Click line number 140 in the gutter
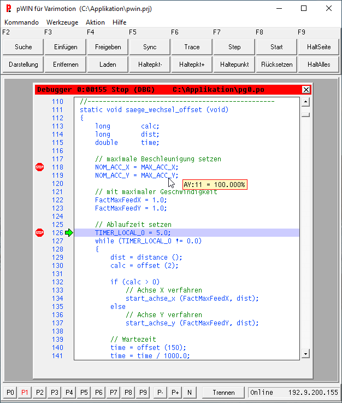342x403 pixels. [x=57, y=348]
